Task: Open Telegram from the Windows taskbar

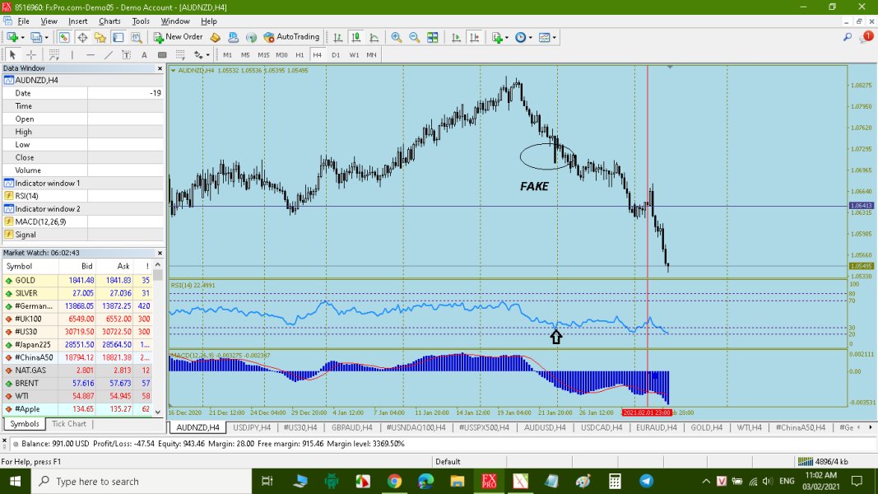Action: (646, 481)
